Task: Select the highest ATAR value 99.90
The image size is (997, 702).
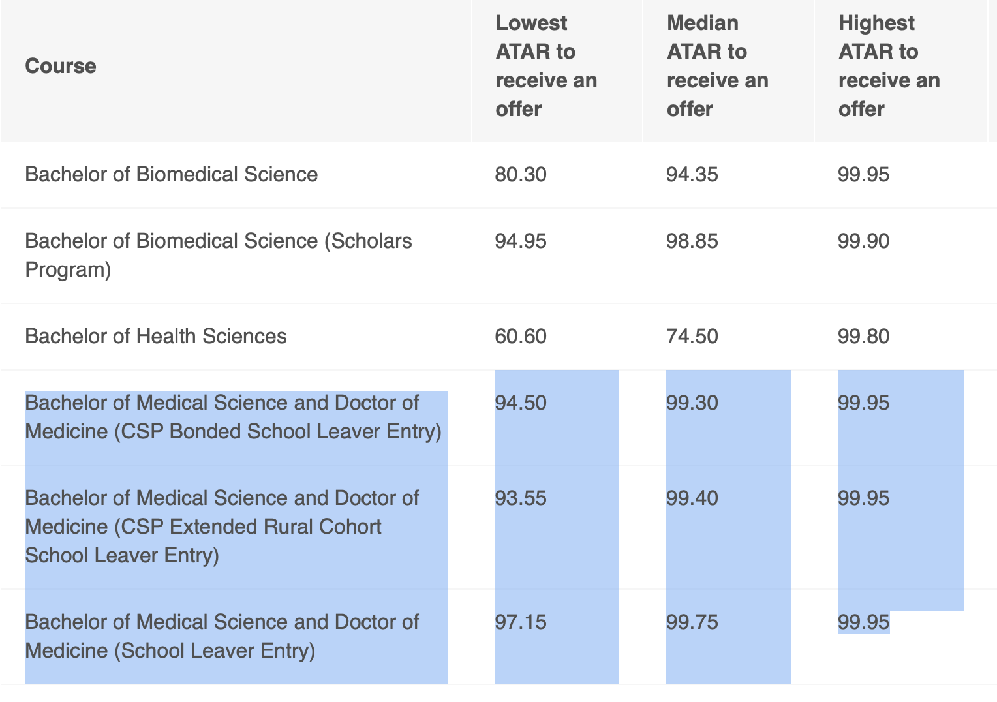Action: [x=863, y=241]
